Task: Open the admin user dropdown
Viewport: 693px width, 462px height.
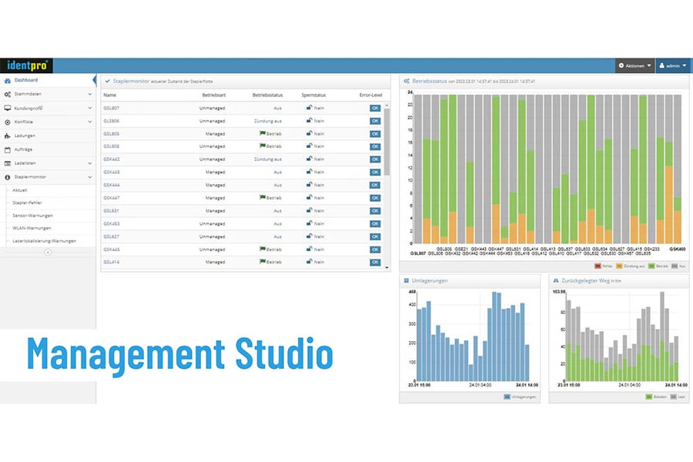Action: pos(672,66)
